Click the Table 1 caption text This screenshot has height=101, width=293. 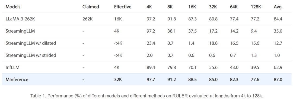[x=146, y=96]
